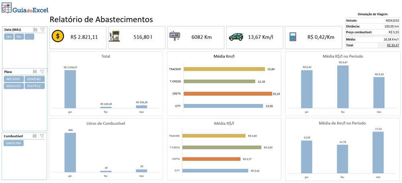
Task: Select the CITY bar in Média Km/l
Action: (223, 106)
